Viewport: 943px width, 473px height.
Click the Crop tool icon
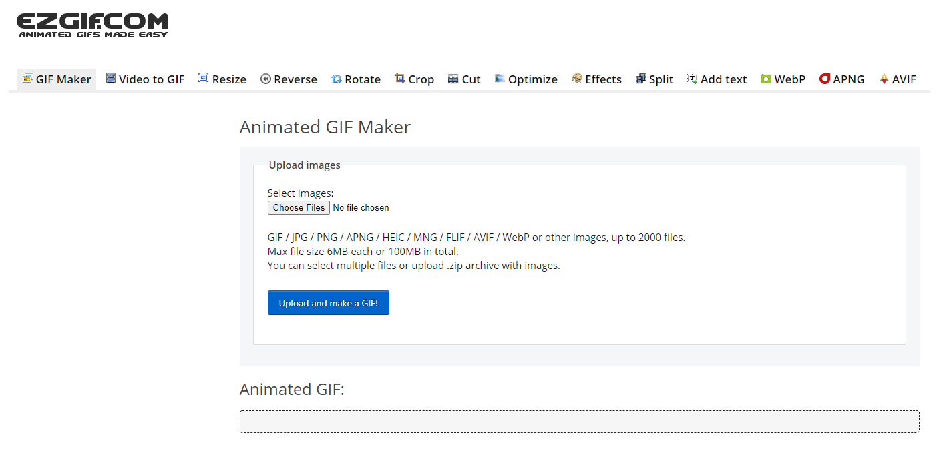pyautogui.click(x=400, y=79)
